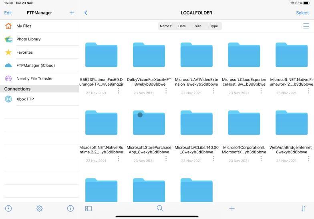Open the Microsoft.CloudExperienceHost folder icon

pos(244,54)
